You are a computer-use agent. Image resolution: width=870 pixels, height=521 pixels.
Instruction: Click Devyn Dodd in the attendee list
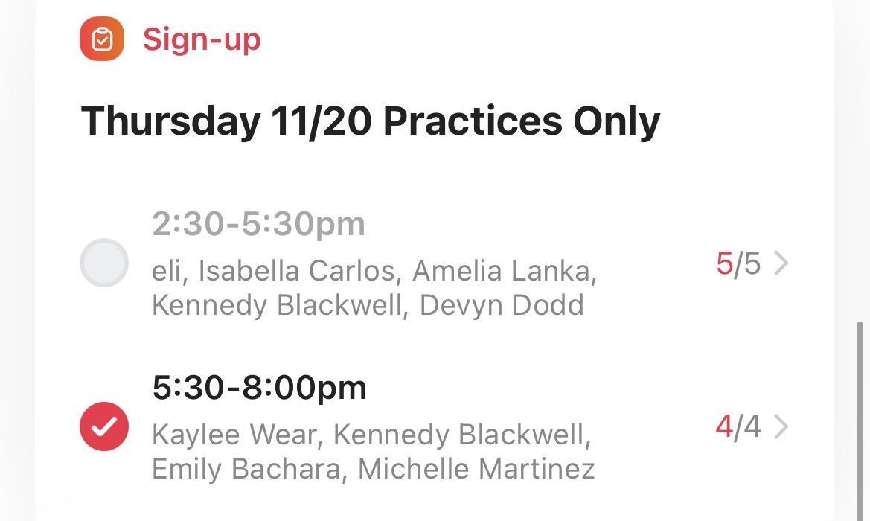[502, 305]
